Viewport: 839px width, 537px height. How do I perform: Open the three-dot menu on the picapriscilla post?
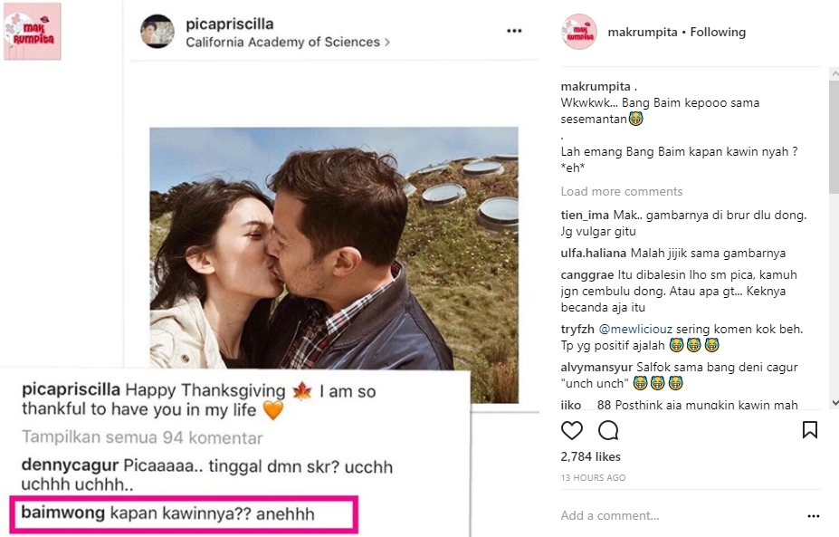pos(514,31)
